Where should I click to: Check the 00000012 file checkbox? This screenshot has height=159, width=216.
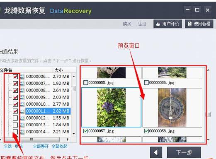[15, 118]
